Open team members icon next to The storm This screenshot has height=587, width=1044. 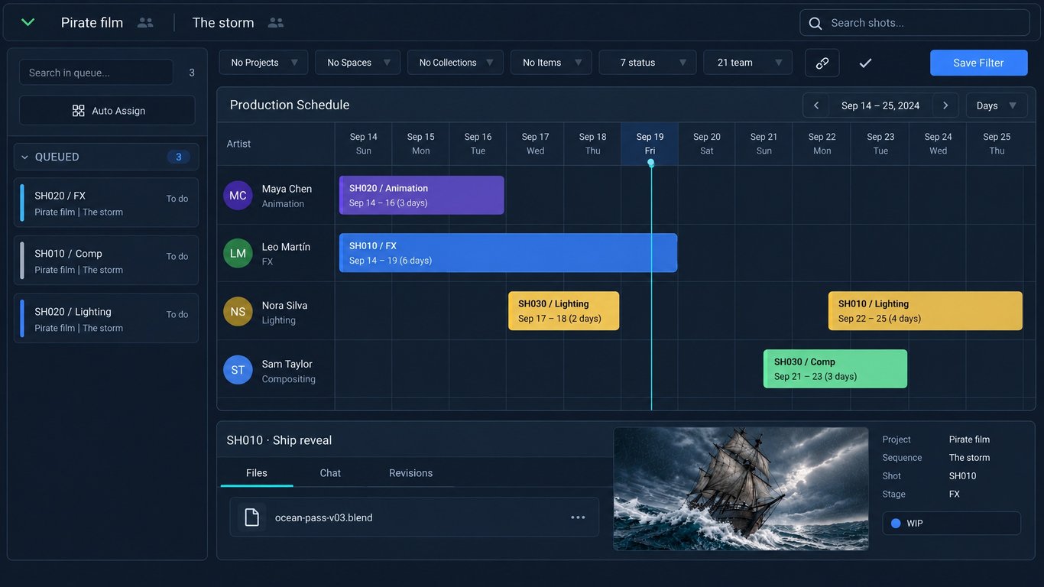pyautogui.click(x=276, y=23)
